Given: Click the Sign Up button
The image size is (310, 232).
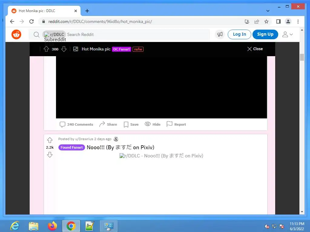Looking at the screenshot, I should (265, 34).
